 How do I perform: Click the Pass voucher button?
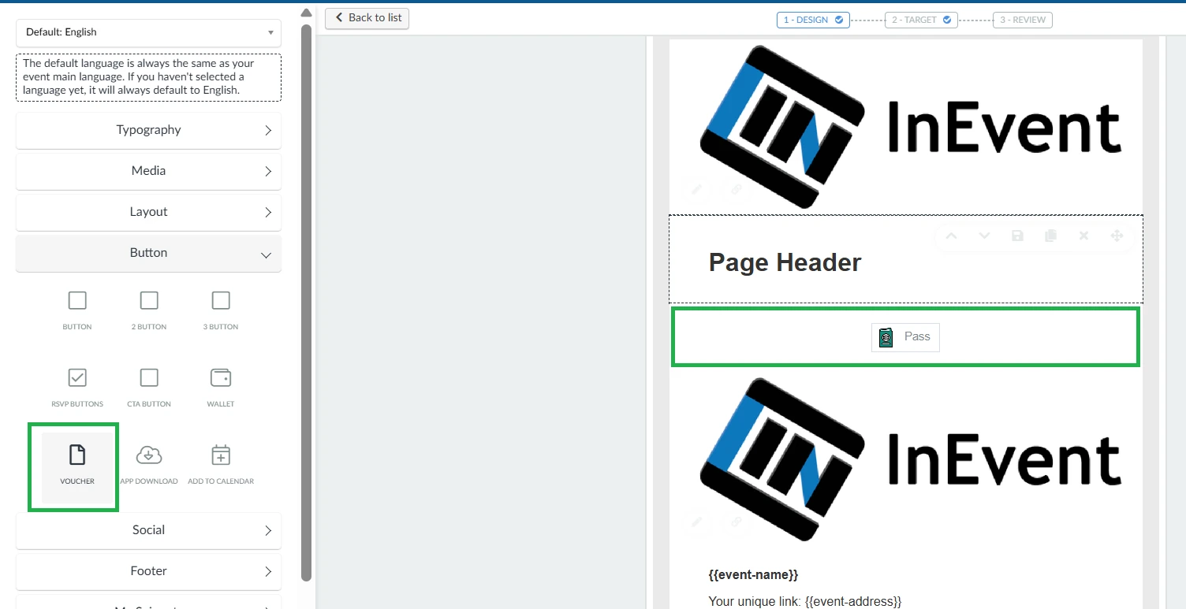pyautogui.click(x=905, y=337)
